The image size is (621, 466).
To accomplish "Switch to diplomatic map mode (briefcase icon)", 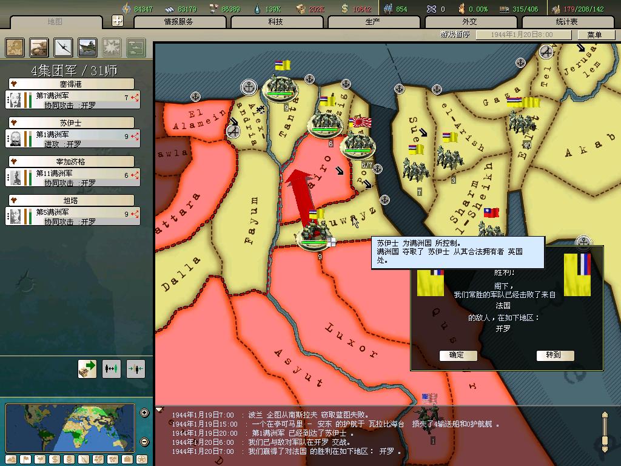I will 127,460.
